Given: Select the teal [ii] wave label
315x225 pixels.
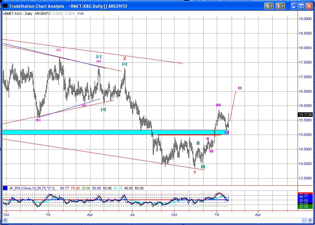Looking at the screenshot, I should 203,167.
